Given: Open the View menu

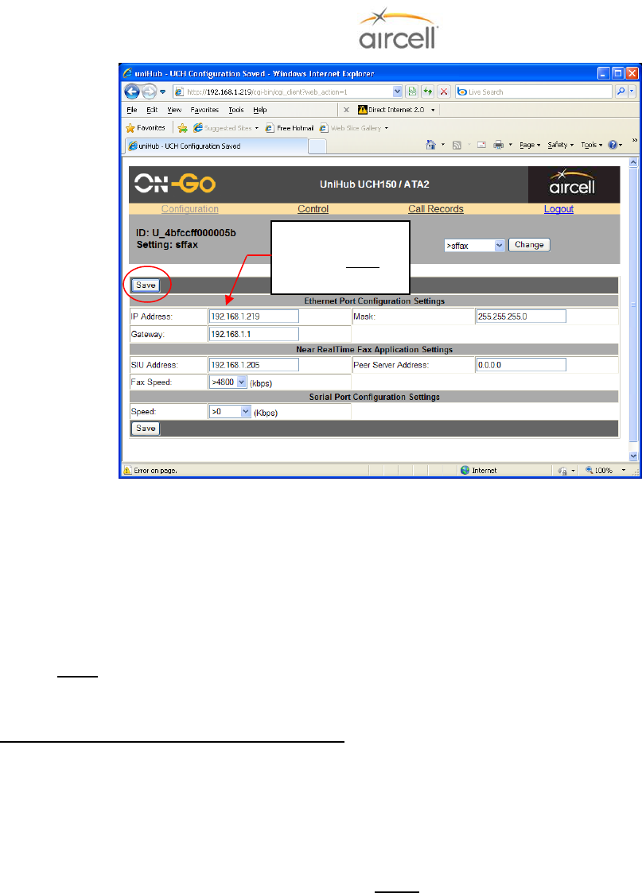Looking at the screenshot, I should click(x=174, y=110).
